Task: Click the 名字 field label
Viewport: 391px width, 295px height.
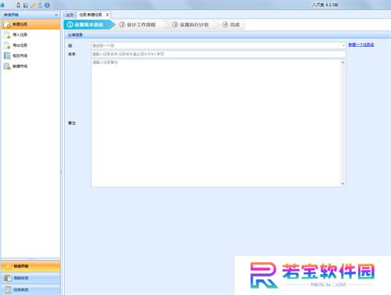Action: pyautogui.click(x=72, y=54)
